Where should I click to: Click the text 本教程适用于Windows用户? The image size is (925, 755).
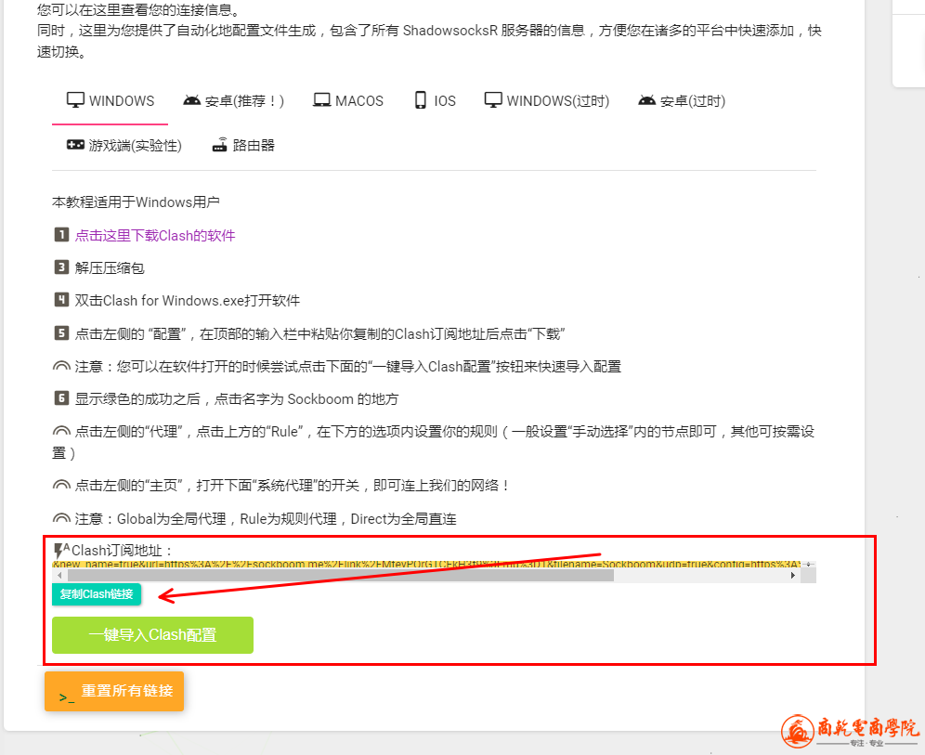tap(136, 202)
